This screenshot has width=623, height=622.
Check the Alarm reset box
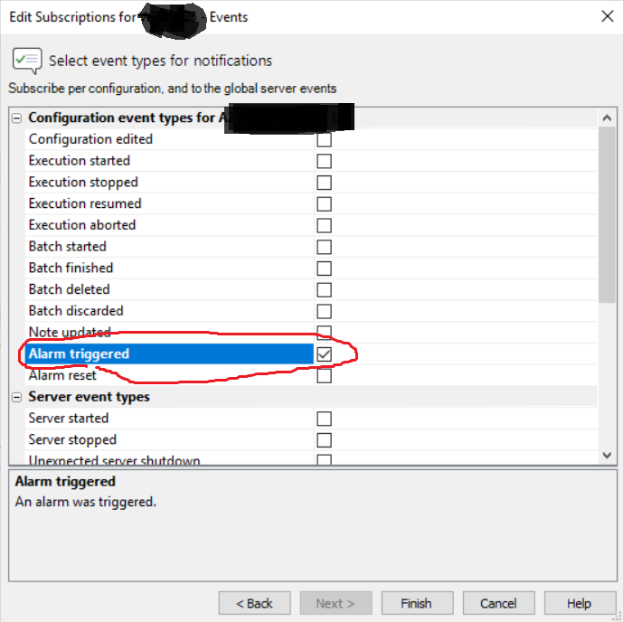(x=324, y=376)
